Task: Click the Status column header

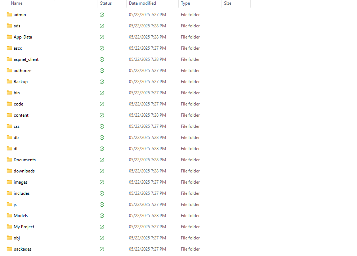Action: [x=106, y=3]
